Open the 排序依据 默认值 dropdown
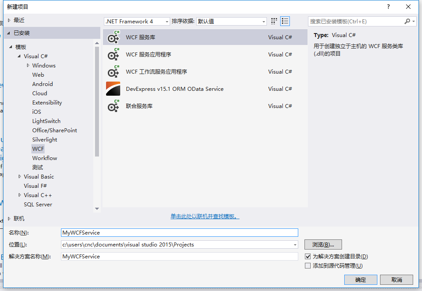This screenshot has height=291, width=422. click(x=232, y=22)
